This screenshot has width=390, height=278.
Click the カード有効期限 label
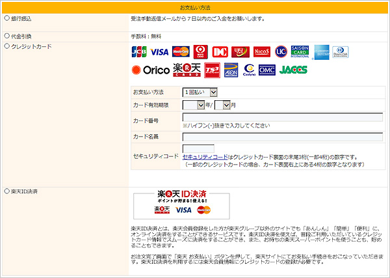point(151,105)
